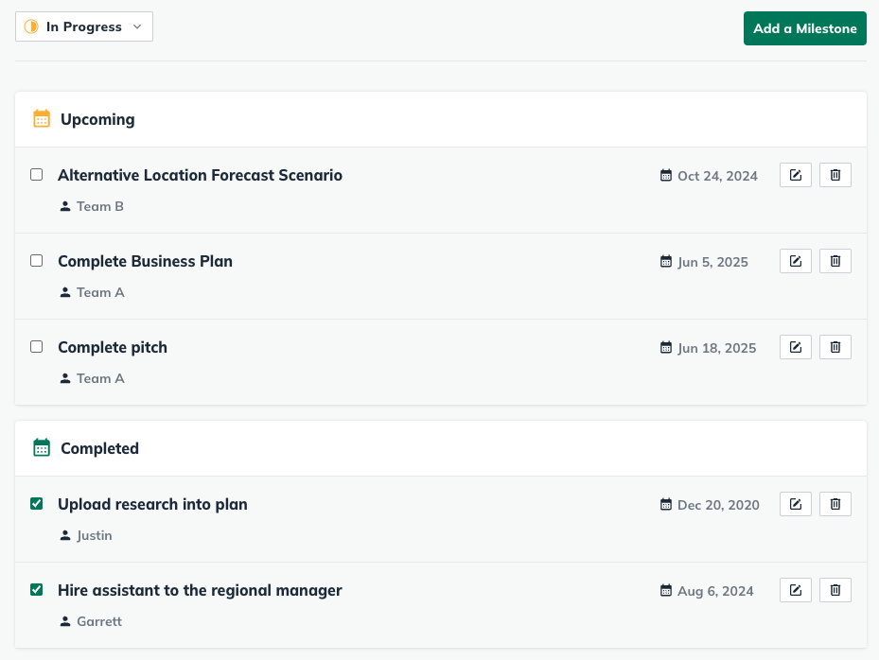Click the Oct 24, 2024 due date
The width and height of the screenshot is (879, 660).
(716, 176)
